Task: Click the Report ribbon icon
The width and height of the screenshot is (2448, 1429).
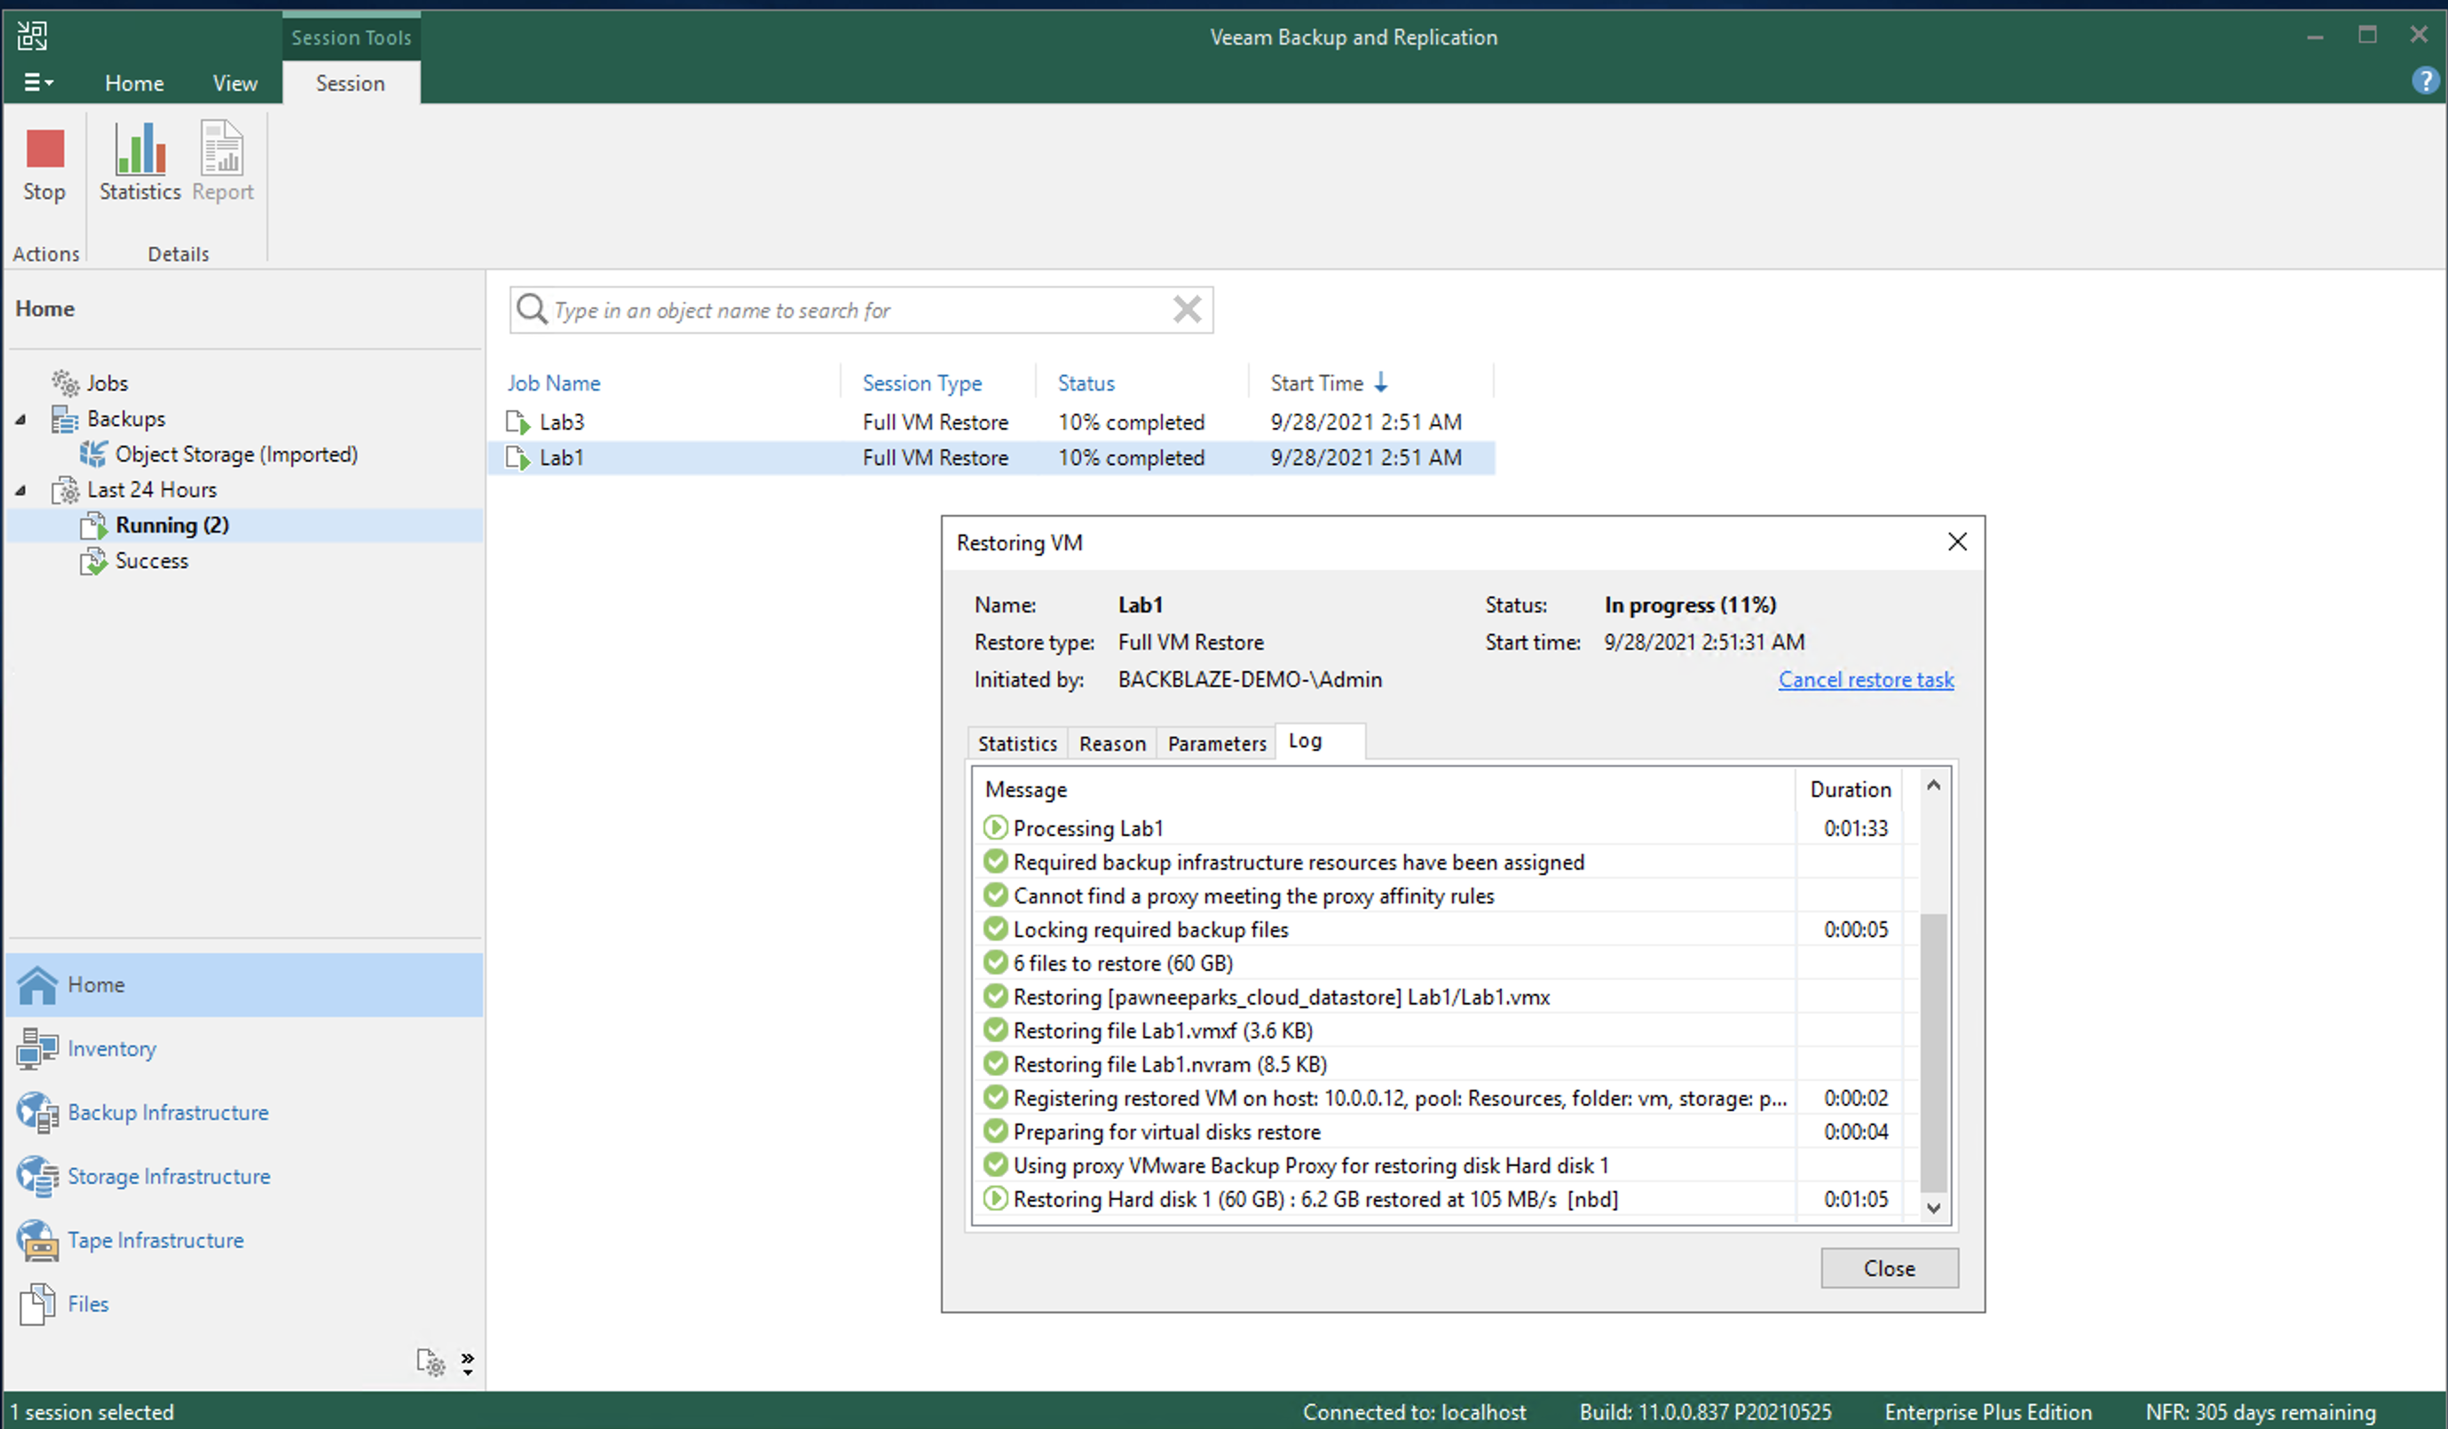Action: coord(223,162)
